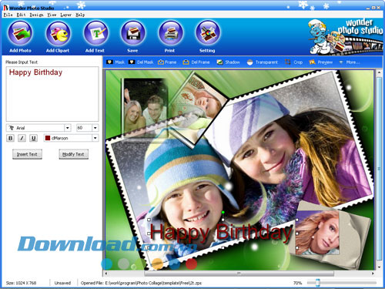
Task: Click the maroon color swatch
Action: pos(48,138)
